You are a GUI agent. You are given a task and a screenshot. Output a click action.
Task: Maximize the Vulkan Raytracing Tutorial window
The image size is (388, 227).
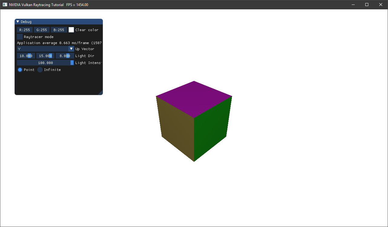pyautogui.click(x=367, y=5)
